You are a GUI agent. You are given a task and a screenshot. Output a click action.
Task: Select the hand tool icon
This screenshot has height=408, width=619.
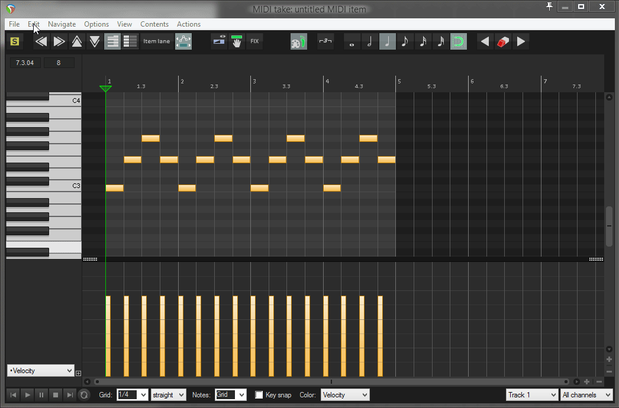coord(237,41)
